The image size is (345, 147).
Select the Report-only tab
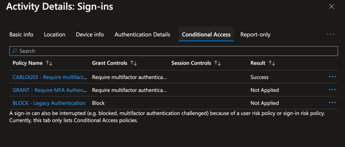click(x=255, y=35)
